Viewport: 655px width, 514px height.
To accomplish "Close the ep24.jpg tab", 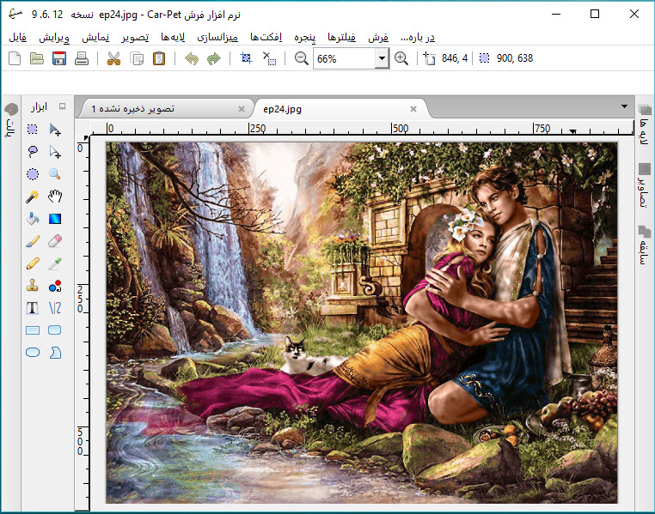I will 413,109.
